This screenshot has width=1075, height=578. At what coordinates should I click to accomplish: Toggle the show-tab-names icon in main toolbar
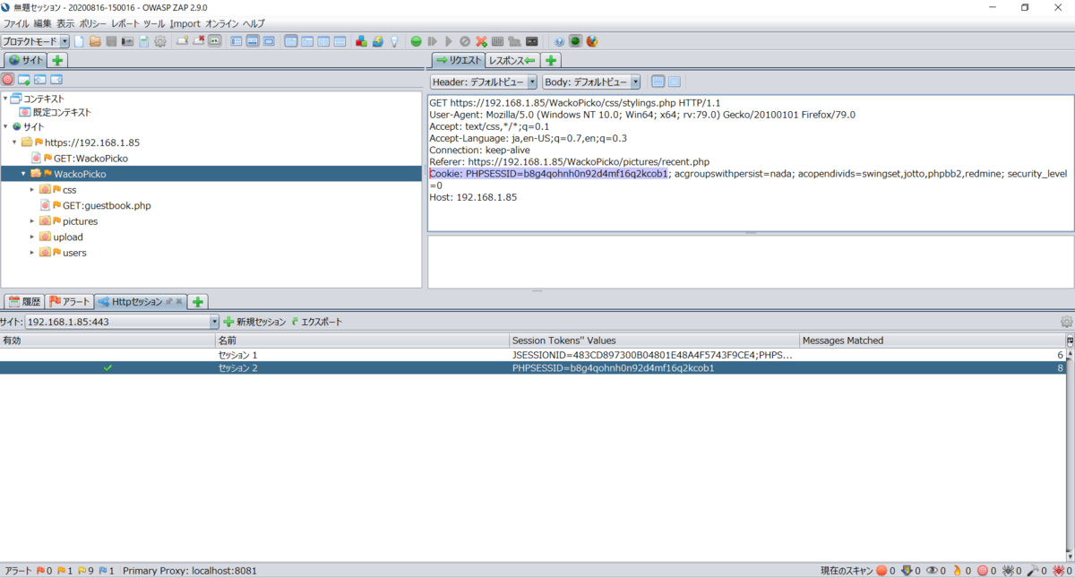[215, 41]
